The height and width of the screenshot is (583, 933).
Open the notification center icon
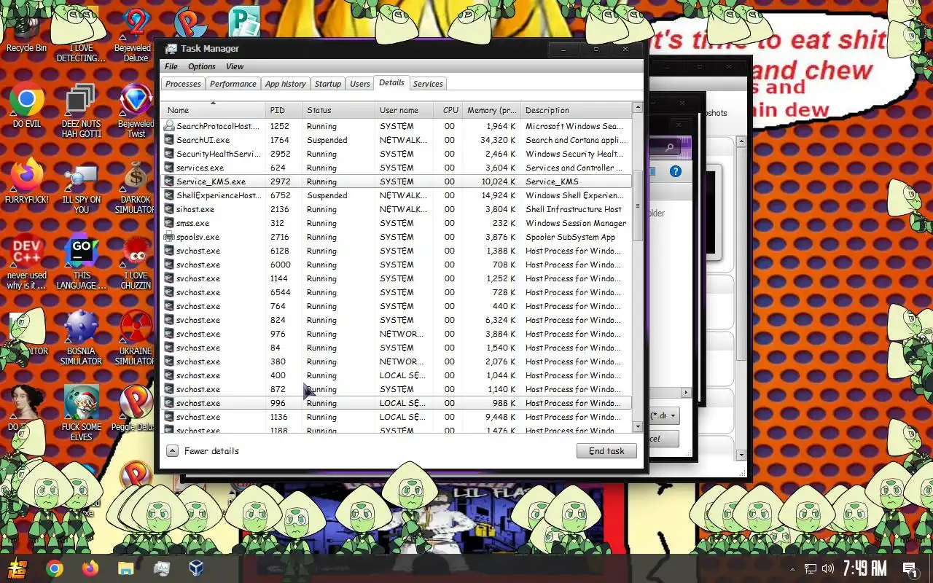910,568
